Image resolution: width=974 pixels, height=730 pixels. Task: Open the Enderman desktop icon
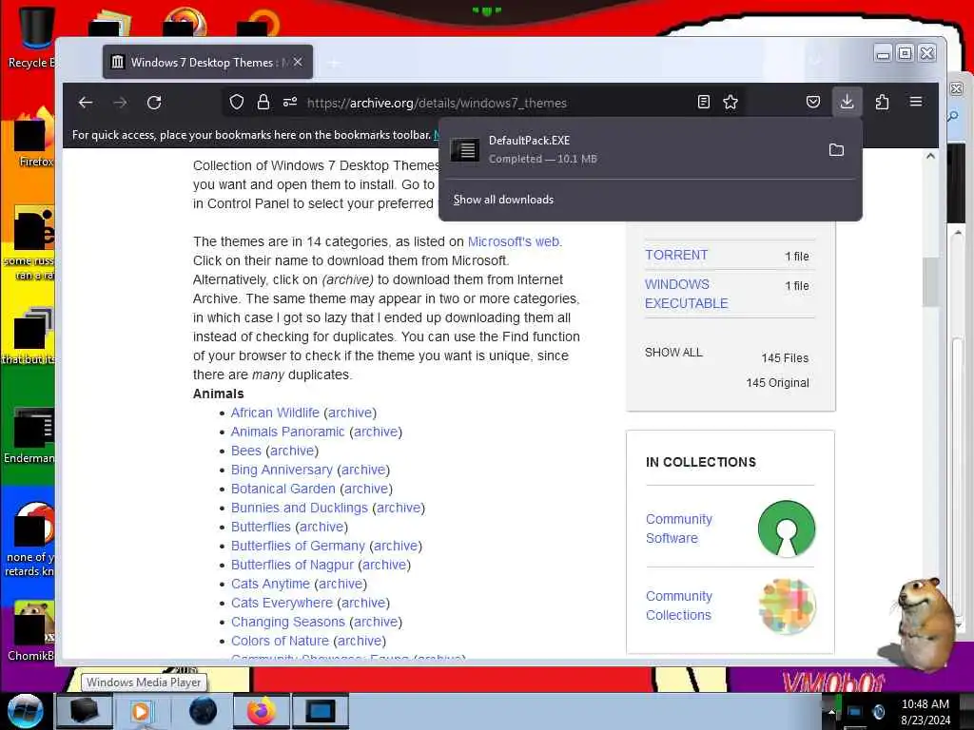[29, 434]
